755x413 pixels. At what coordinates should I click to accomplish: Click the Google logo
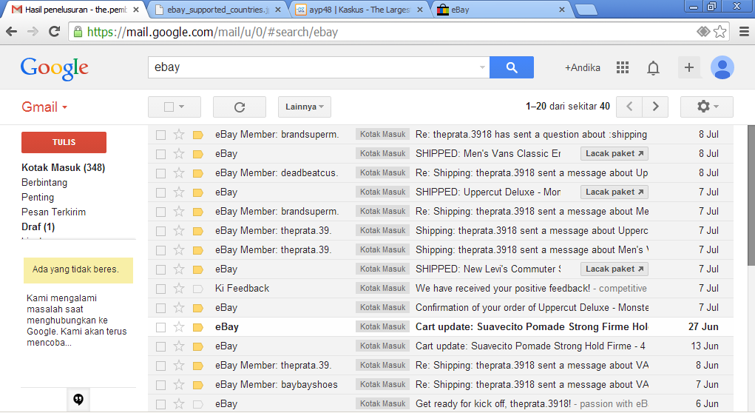pos(55,69)
